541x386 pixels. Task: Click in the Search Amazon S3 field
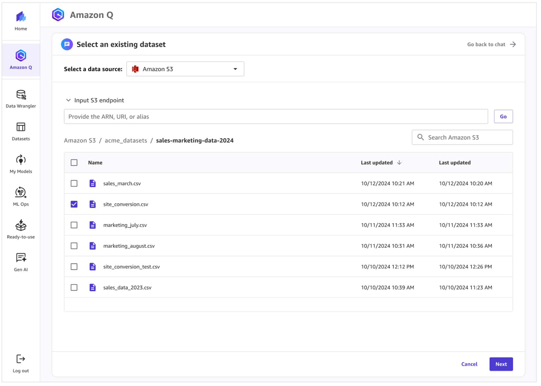pyautogui.click(x=462, y=137)
